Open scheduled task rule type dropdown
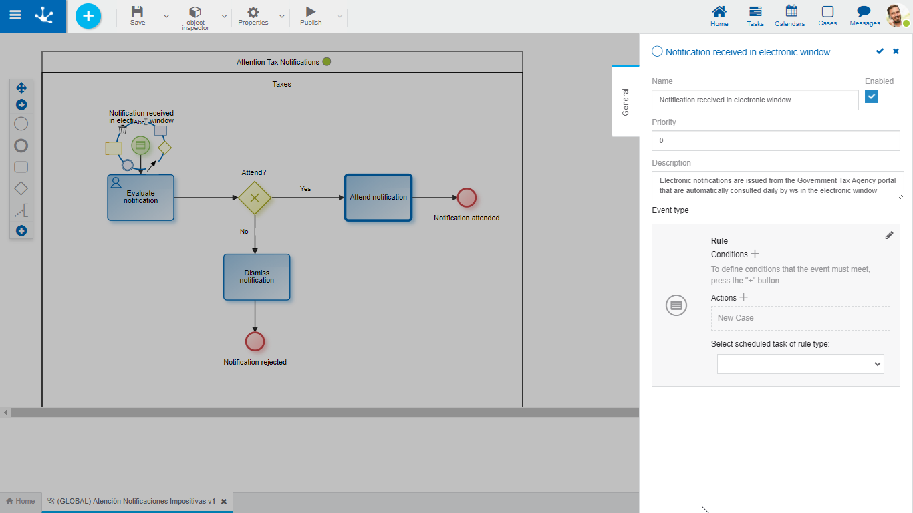 click(x=800, y=364)
